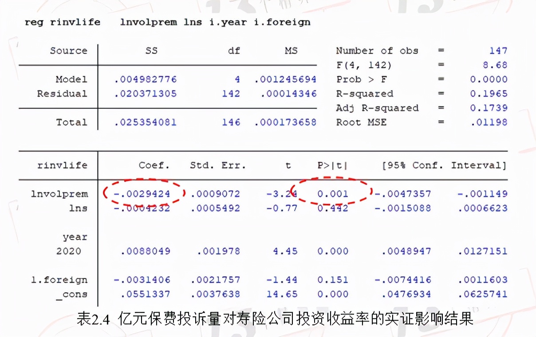
Task: Select _cons t value 14.65
Action: click(282, 294)
